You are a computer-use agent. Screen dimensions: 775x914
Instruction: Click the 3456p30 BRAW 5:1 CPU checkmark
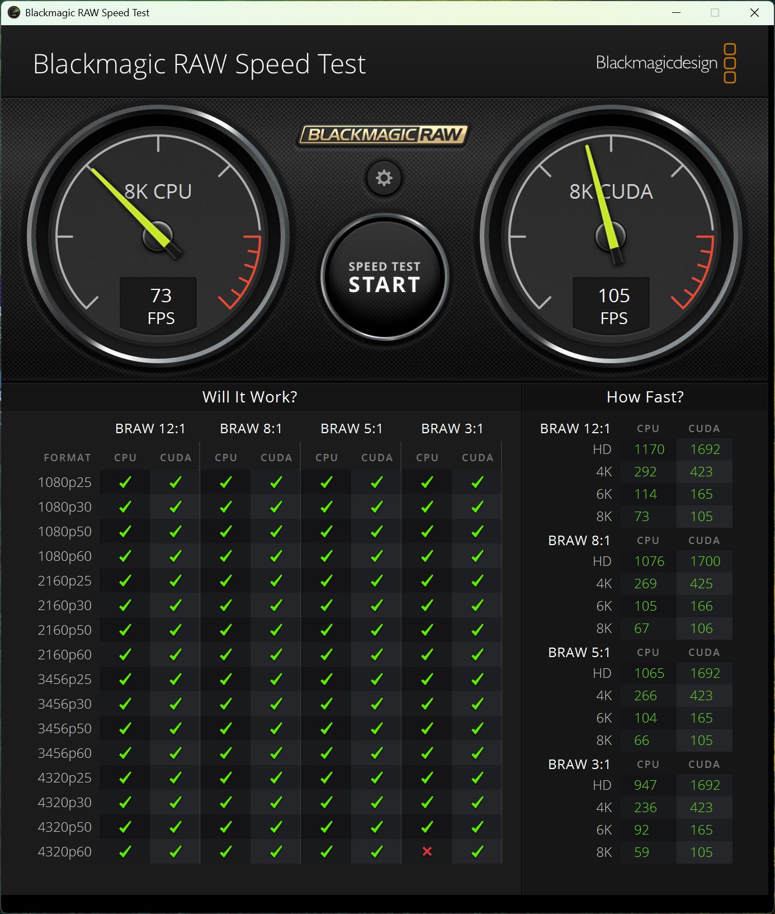click(327, 704)
